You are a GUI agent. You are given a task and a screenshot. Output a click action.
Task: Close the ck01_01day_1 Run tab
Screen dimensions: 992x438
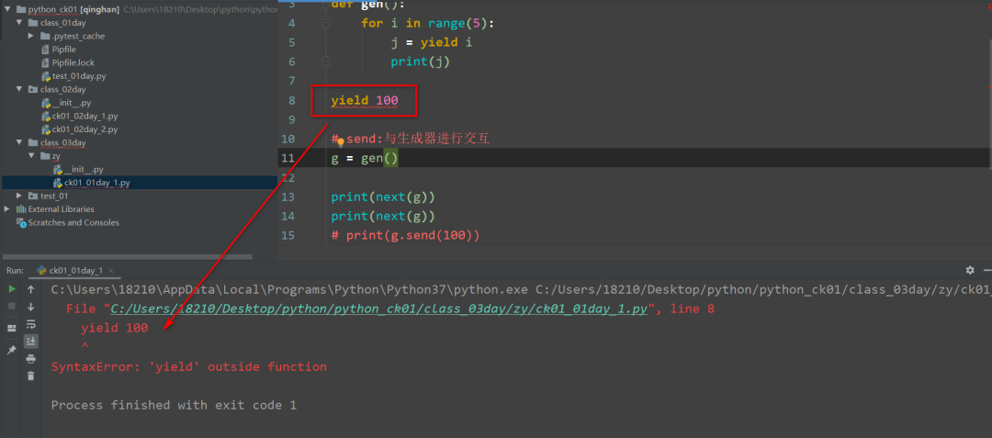tap(111, 271)
